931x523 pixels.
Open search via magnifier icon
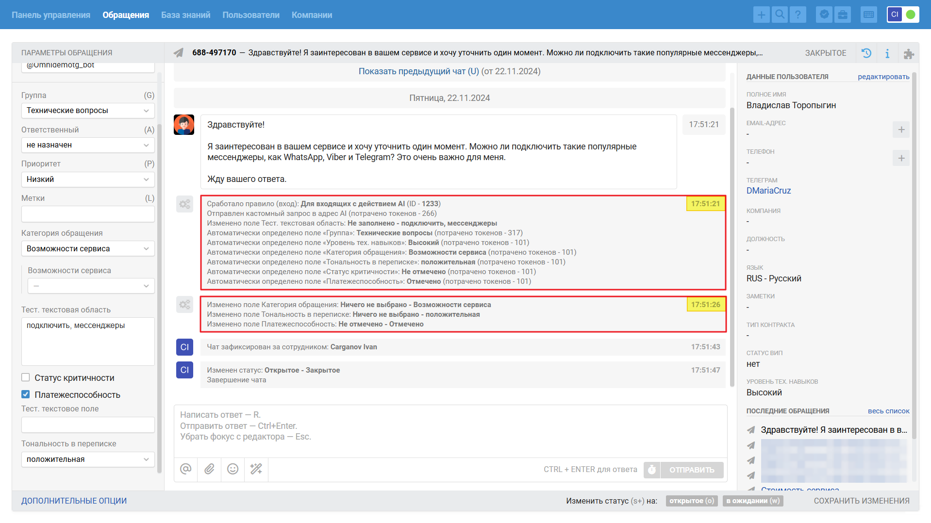780,15
